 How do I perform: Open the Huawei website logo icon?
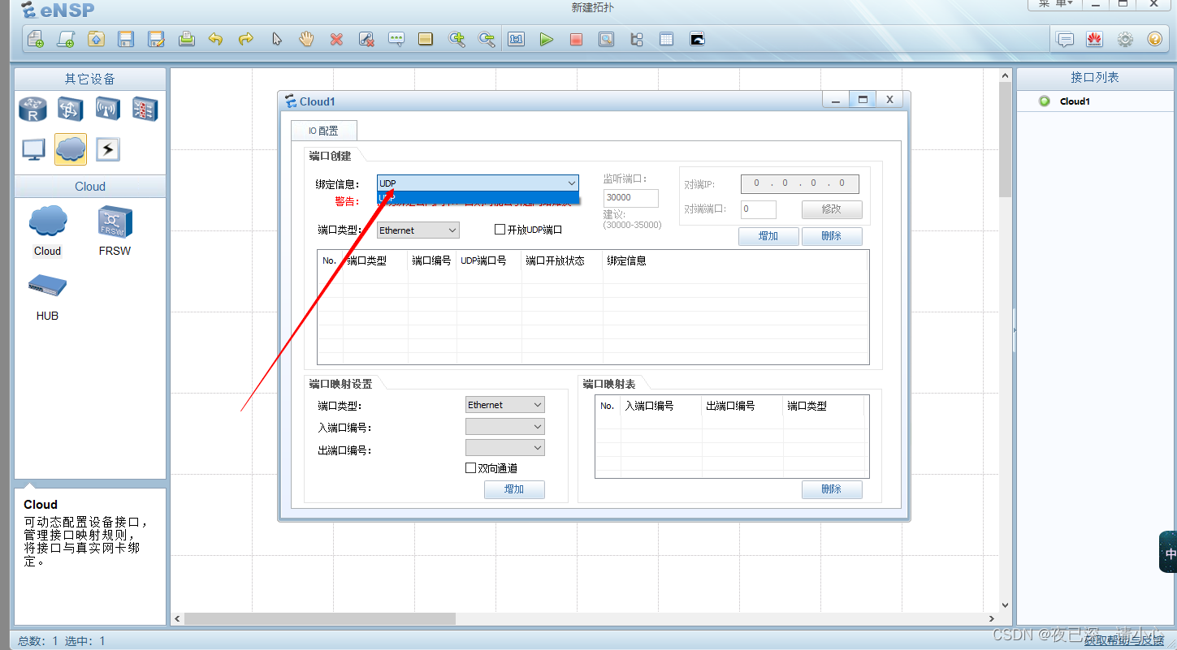pyautogui.click(x=1094, y=39)
